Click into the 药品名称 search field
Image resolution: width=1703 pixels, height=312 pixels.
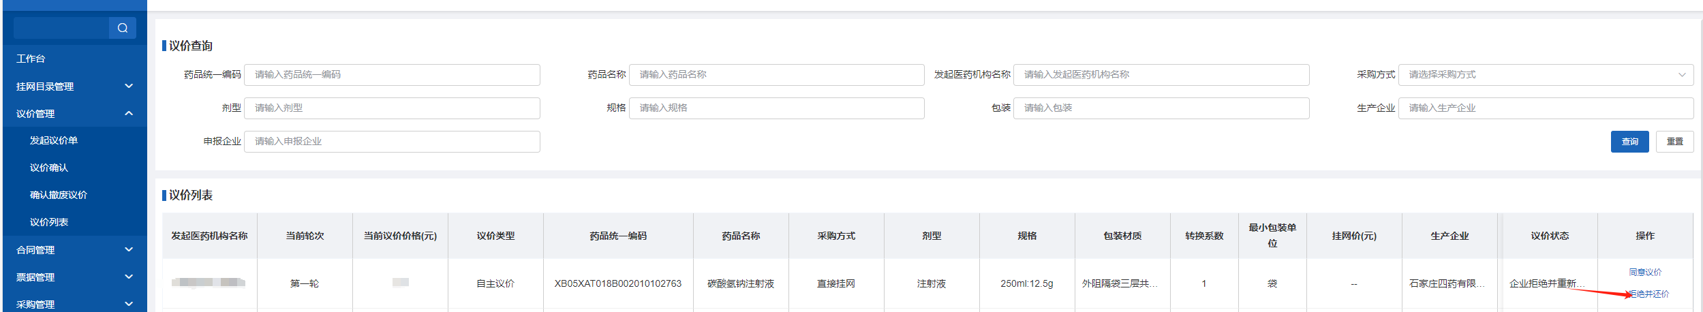(x=776, y=75)
